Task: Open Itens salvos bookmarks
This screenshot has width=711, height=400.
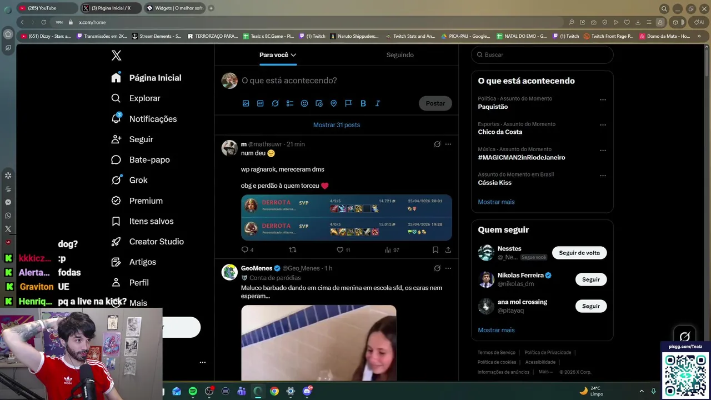Action: click(142, 221)
